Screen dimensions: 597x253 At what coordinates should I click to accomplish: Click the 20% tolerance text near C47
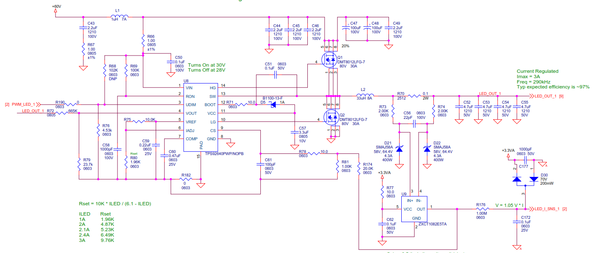(x=345, y=46)
